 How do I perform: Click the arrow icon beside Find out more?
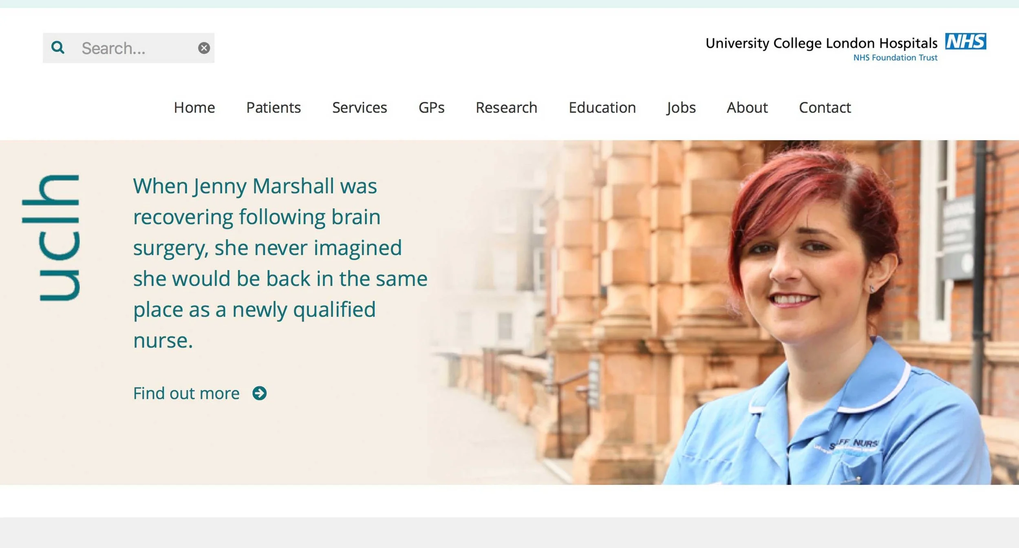pos(259,393)
